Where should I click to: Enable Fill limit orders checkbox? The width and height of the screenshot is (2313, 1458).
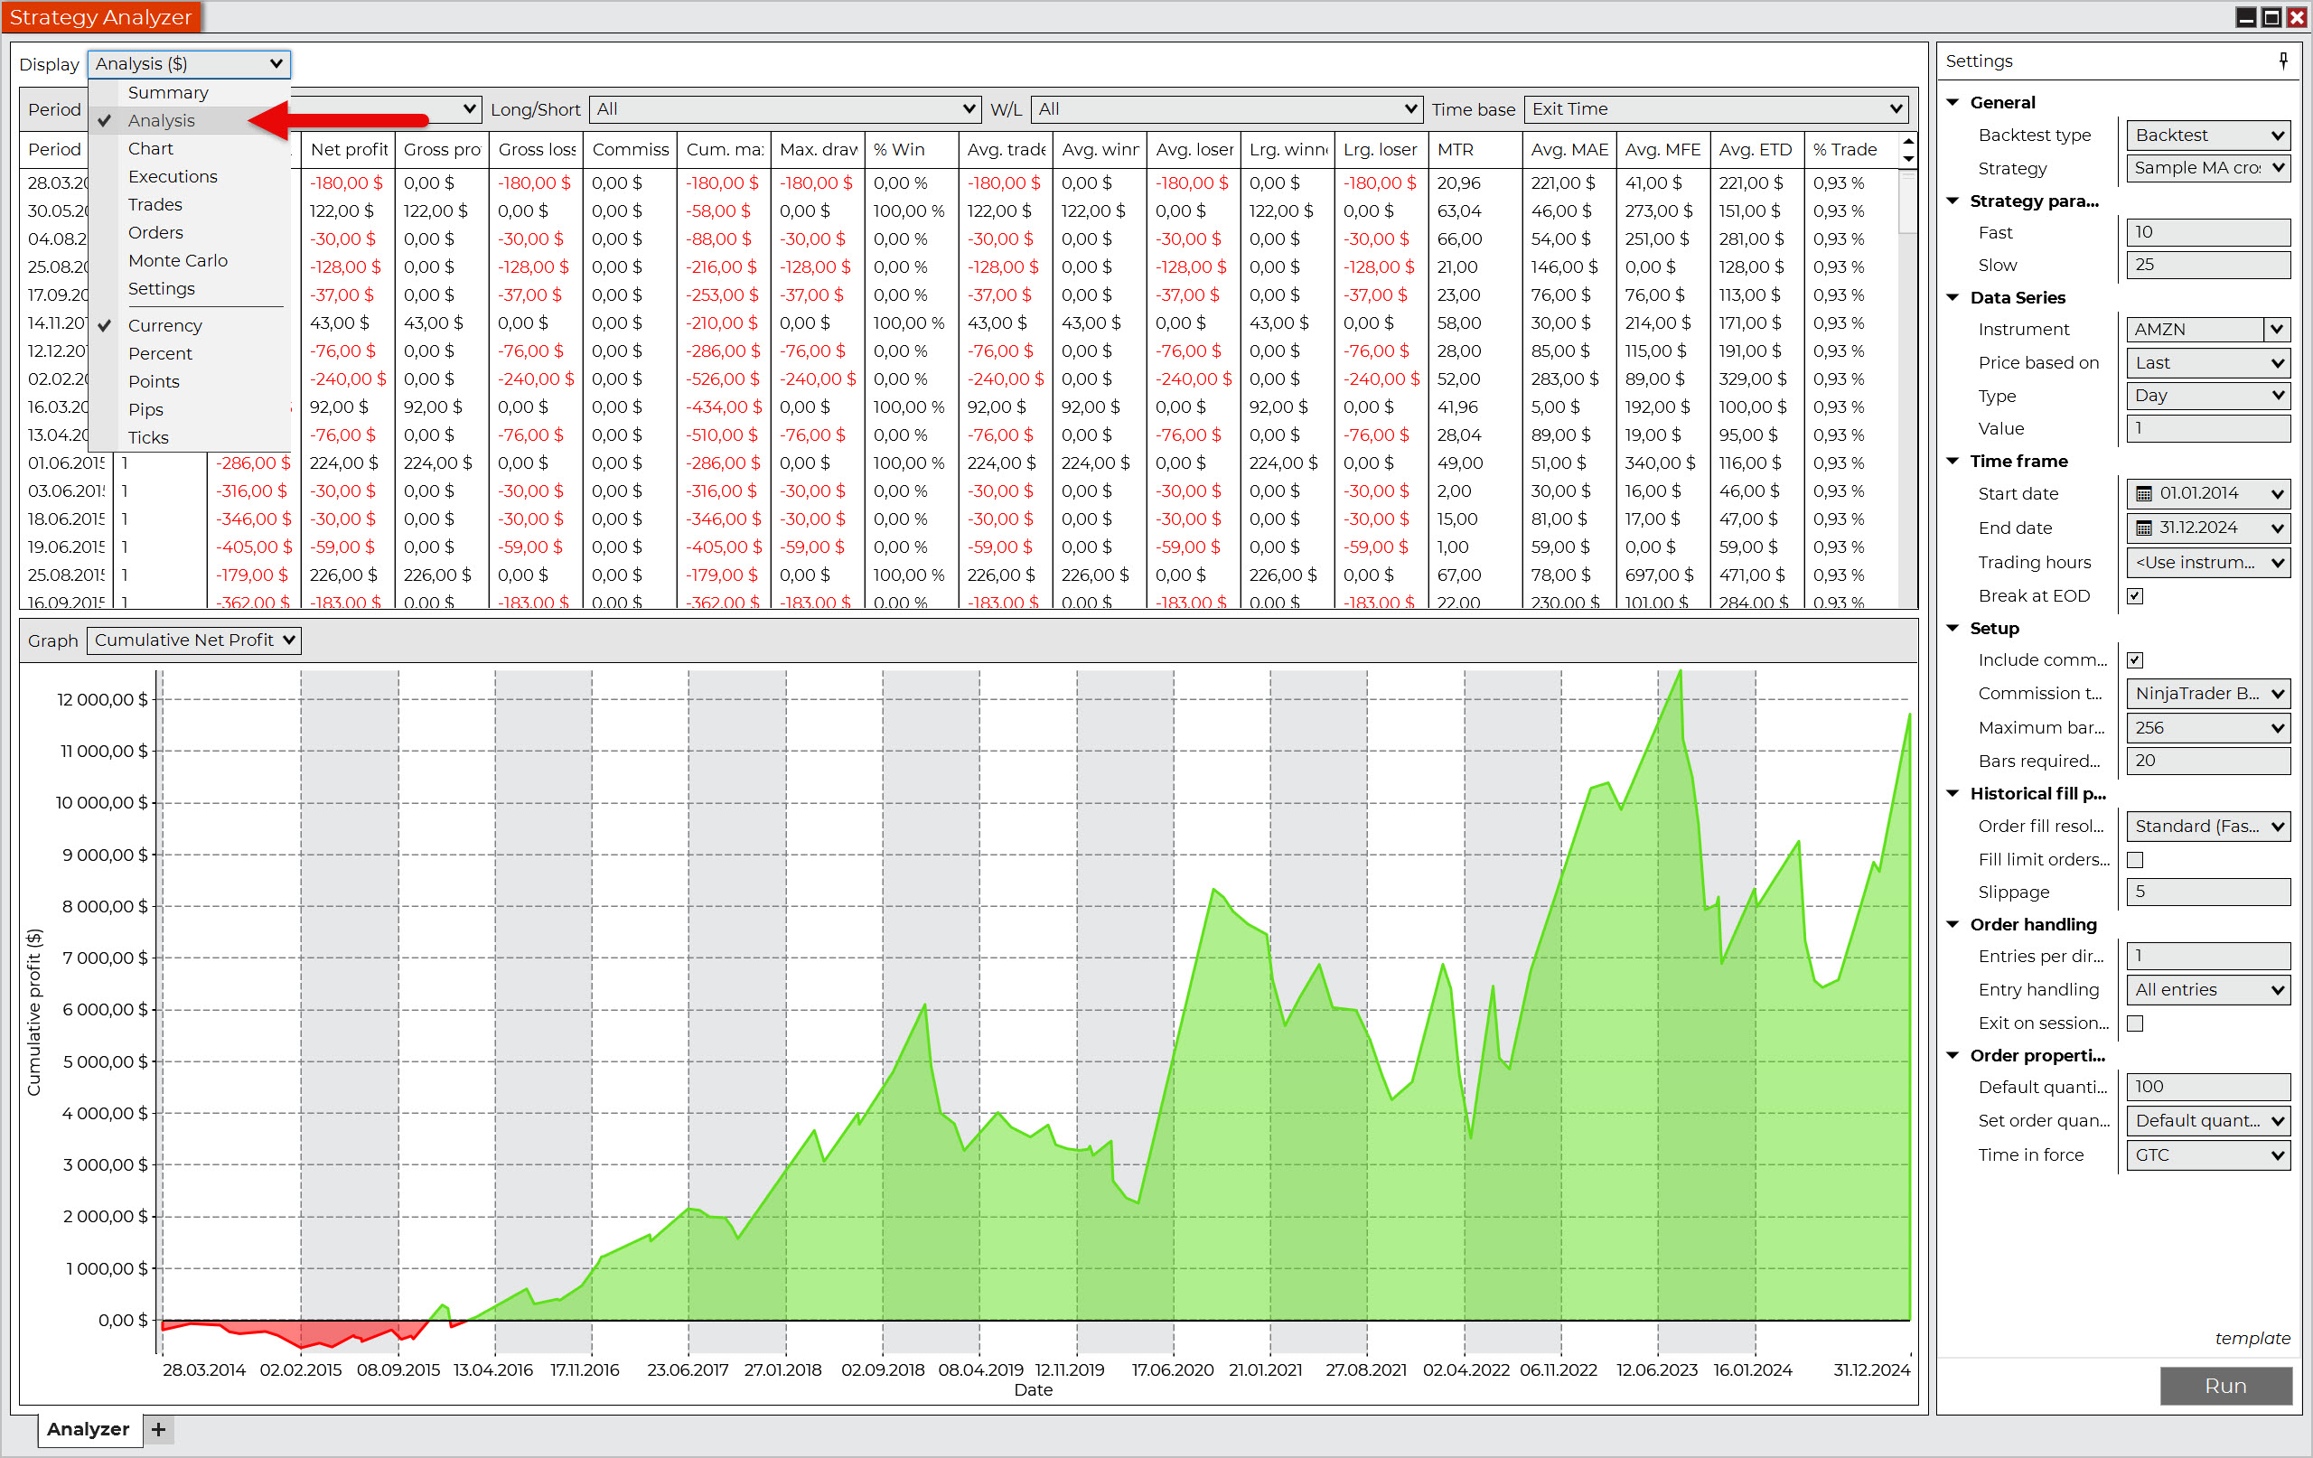(2134, 860)
